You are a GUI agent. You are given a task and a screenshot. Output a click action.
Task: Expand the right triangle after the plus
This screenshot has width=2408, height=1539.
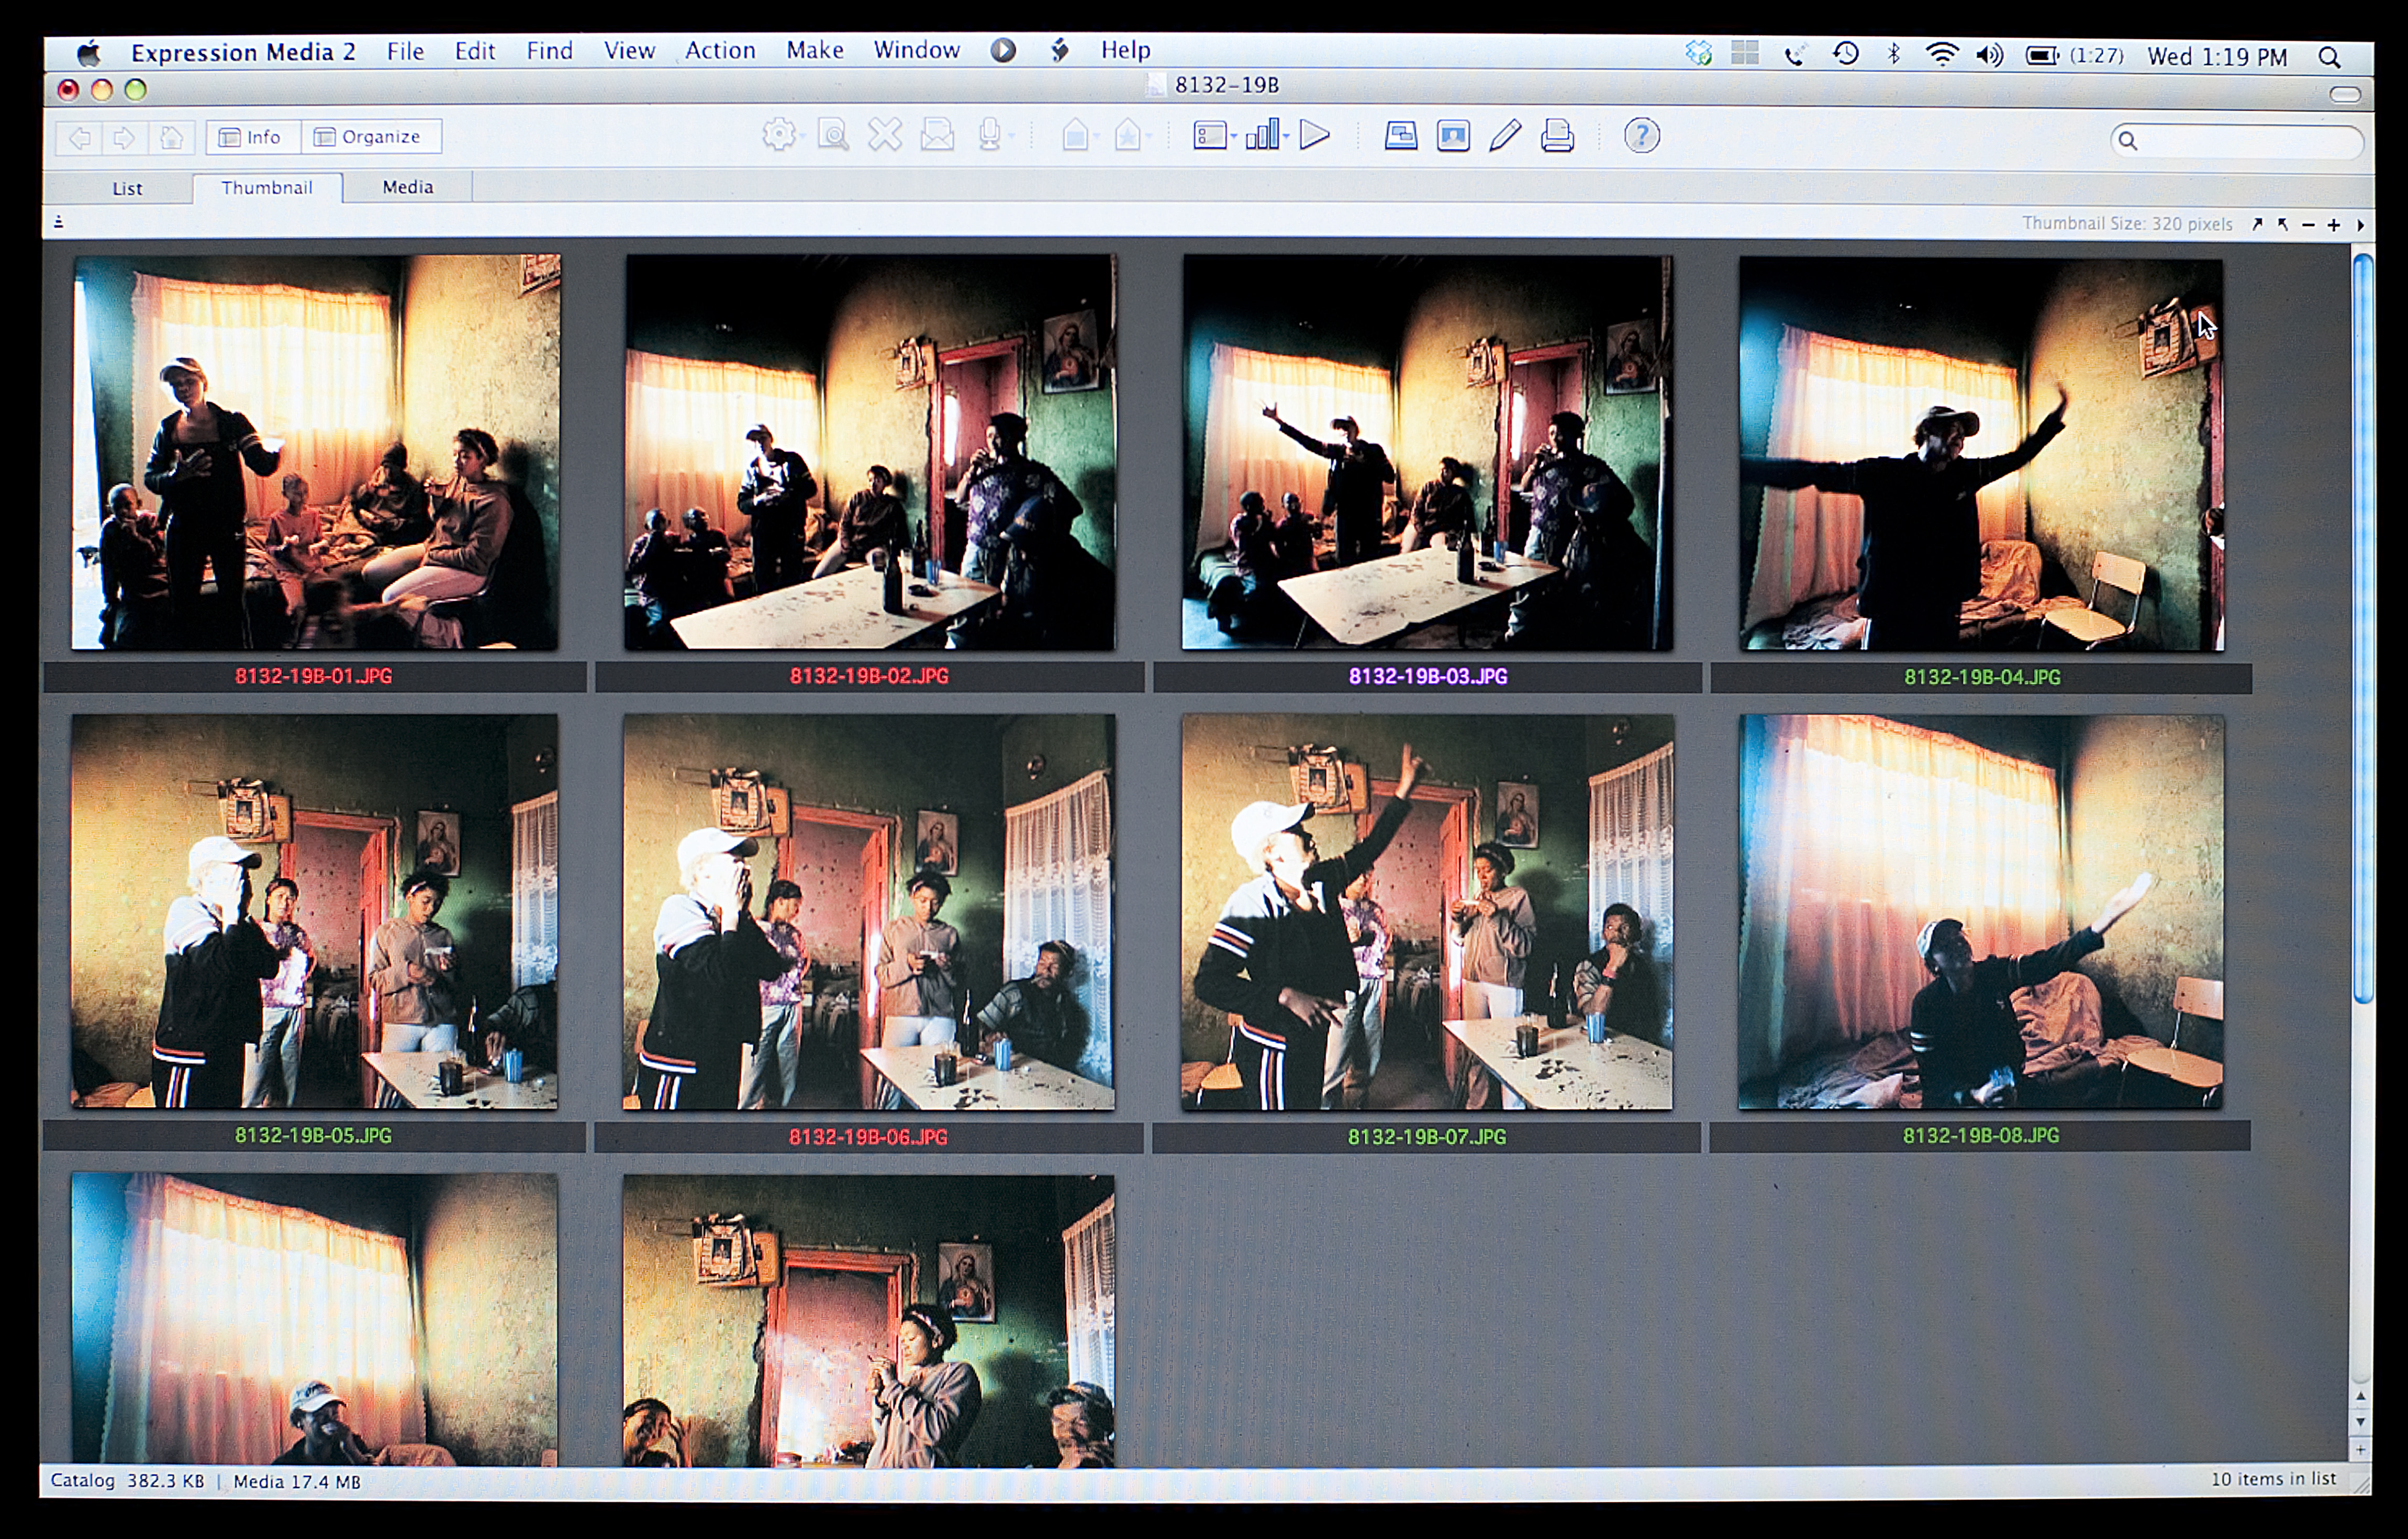tap(2361, 226)
